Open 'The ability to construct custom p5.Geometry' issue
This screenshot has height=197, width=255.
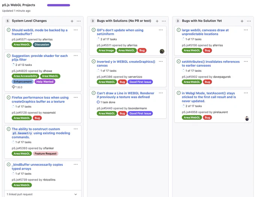point(41,133)
